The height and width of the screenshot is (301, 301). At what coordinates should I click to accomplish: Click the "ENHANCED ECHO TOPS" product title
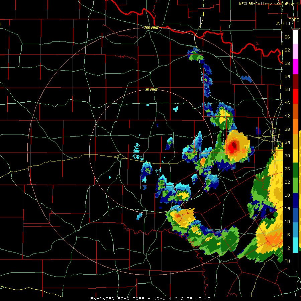[x=117, y=299]
